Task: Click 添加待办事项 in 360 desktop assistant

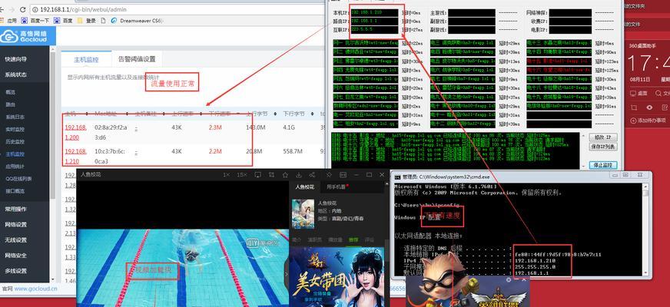Action: (x=648, y=120)
